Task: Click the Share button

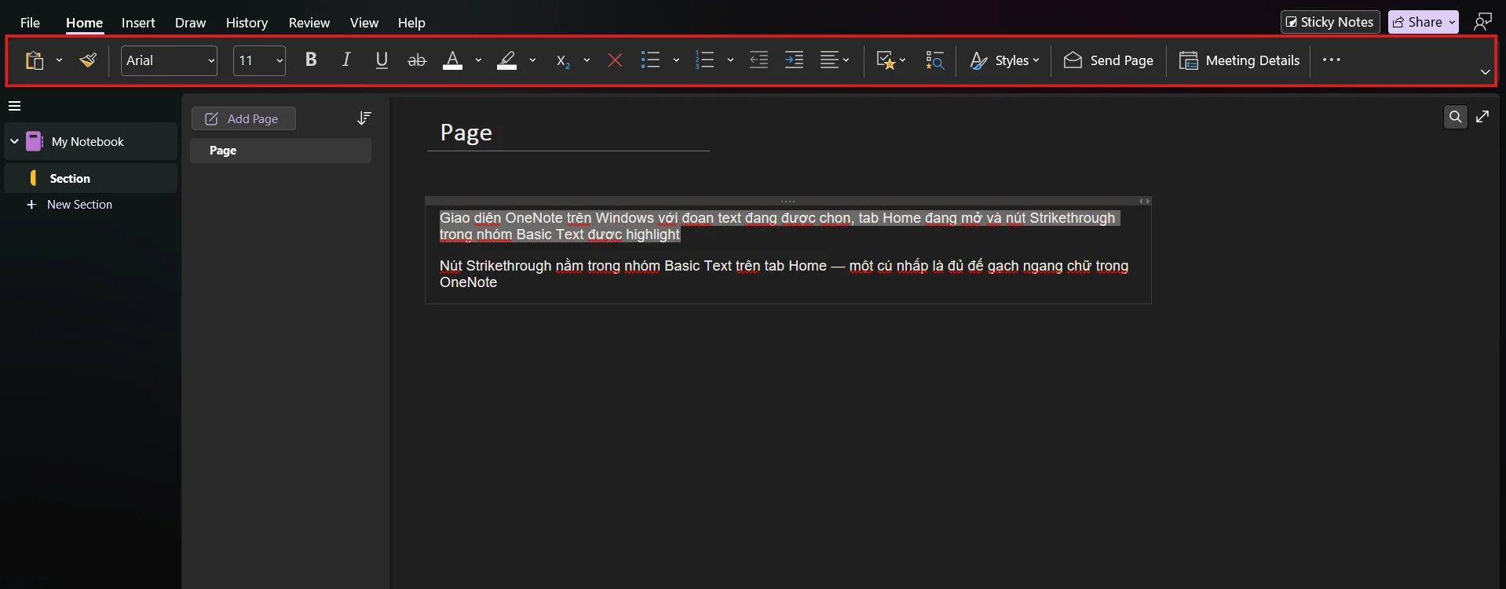Action: tap(1424, 22)
